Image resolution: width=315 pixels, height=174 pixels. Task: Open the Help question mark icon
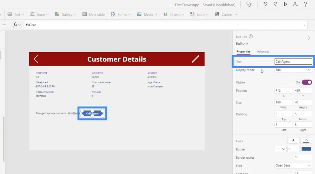click(x=305, y=4)
